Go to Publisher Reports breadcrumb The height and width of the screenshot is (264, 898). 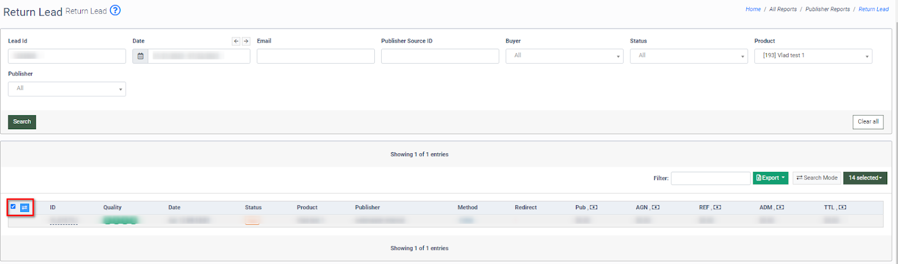827,10
